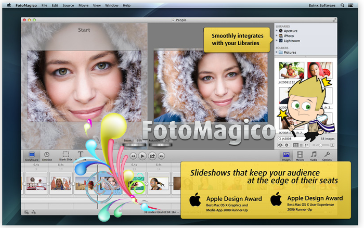Expand the Lightroom library
This screenshot has height=228, width=364.
277,41
